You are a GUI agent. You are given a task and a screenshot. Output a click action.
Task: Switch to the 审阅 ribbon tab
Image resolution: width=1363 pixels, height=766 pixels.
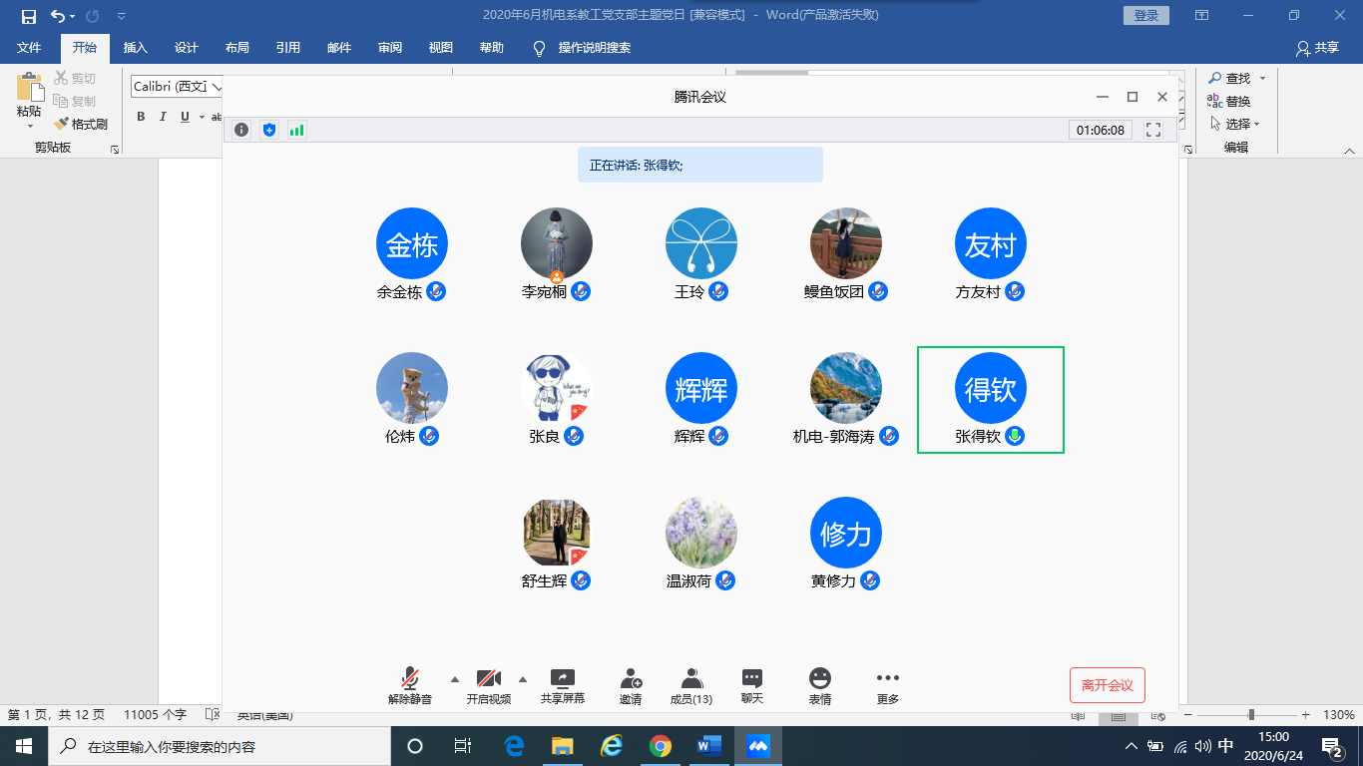pyautogui.click(x=390, y=48)
